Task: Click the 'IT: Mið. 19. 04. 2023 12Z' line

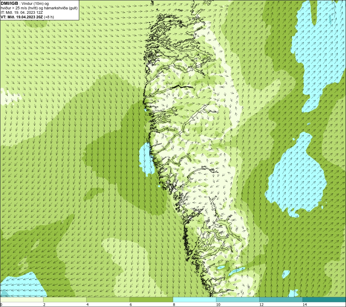Action: [x=21, y=12]
